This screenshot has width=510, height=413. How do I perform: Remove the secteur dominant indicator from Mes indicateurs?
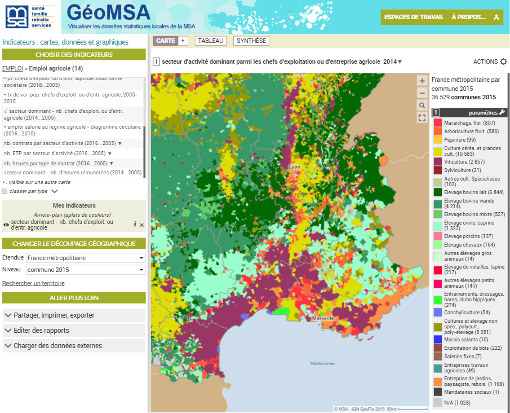(x=142, y=225)
